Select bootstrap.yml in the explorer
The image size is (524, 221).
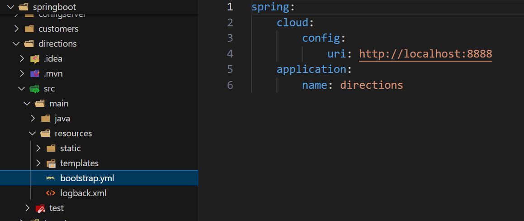(x=87, y=178)
